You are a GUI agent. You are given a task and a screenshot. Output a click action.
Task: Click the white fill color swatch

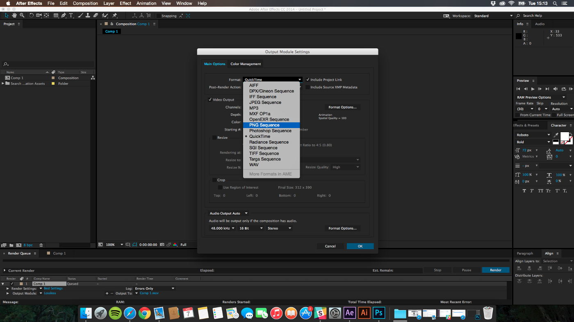point(565,136)
